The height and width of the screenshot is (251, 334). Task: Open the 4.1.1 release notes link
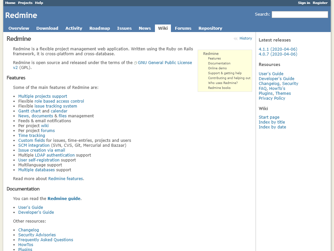(x=278, y=49)
